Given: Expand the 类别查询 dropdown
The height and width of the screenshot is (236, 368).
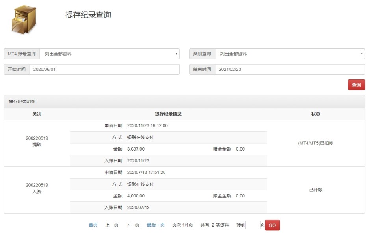Looking at the screenshot, I should [x=290, y=54].
